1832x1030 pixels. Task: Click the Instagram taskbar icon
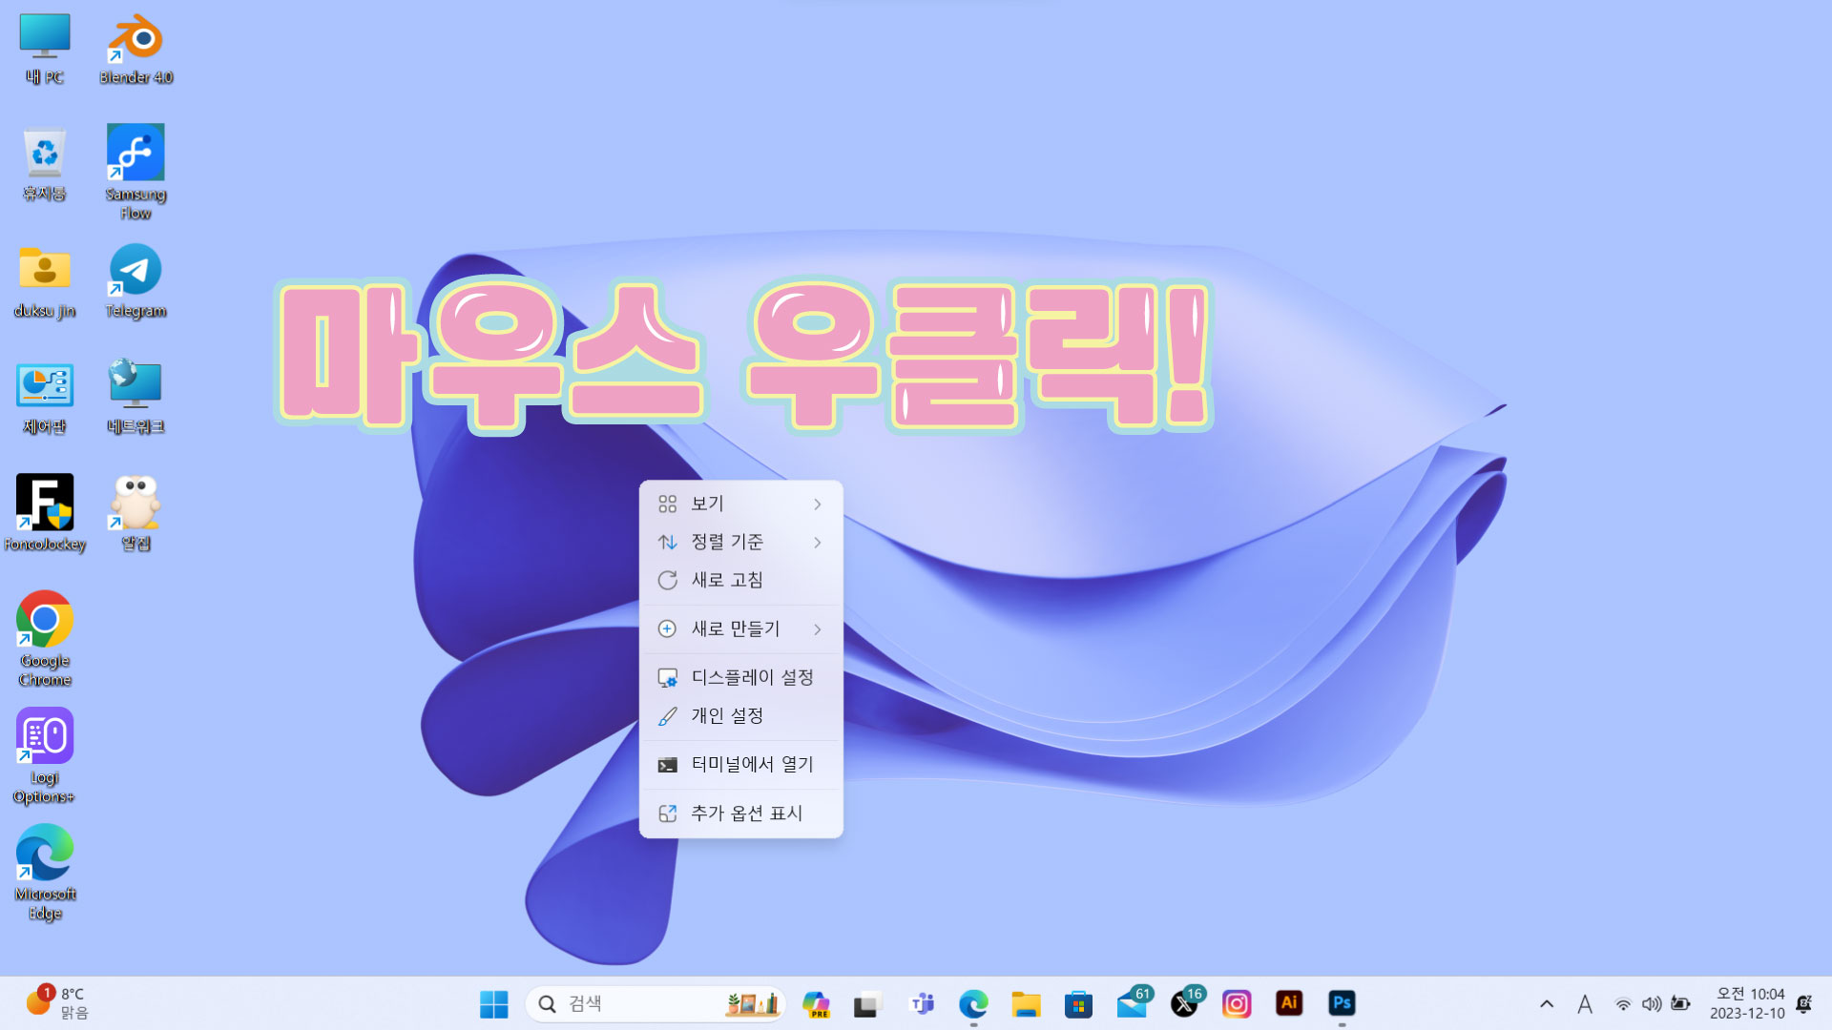1237,1003
